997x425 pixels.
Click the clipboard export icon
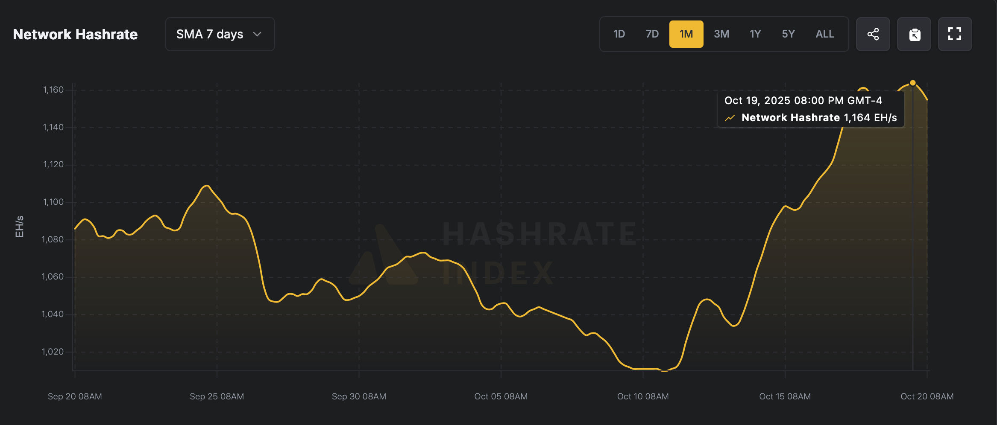[x=914, y=34]
